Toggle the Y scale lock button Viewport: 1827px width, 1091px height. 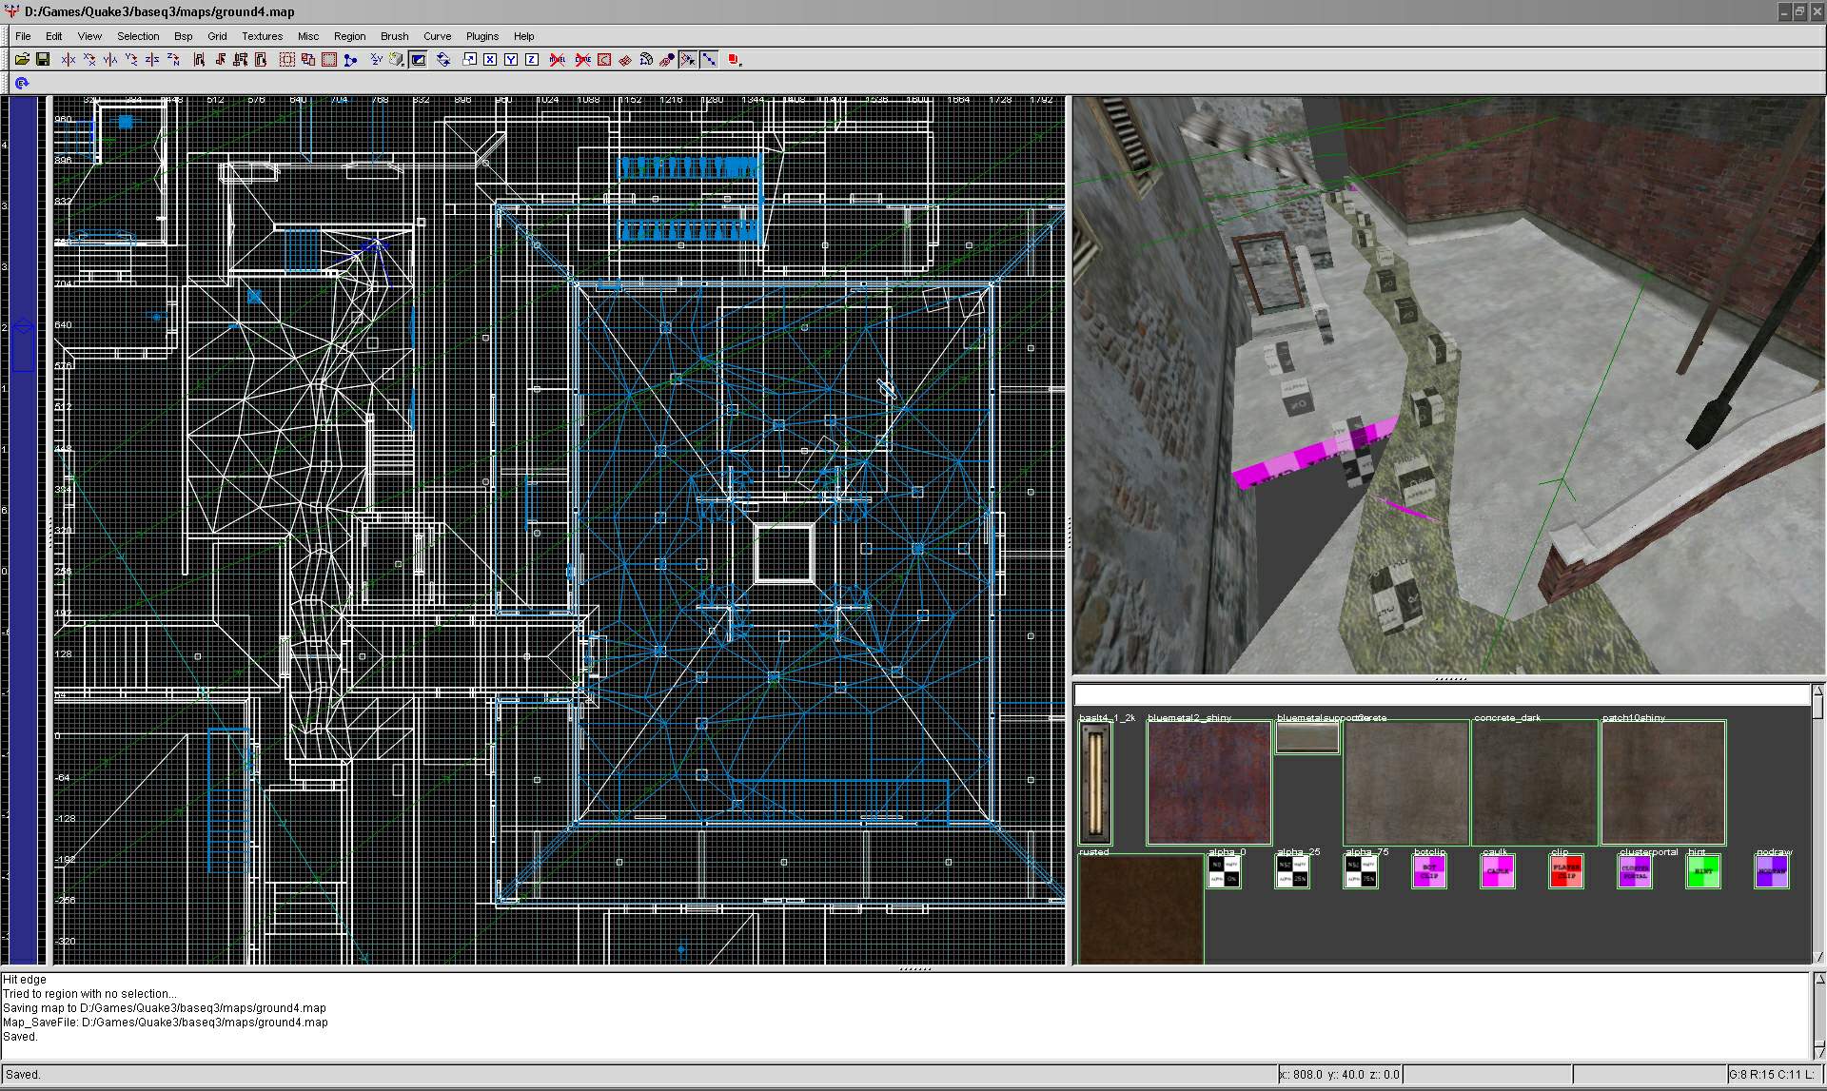coord(511,59)
